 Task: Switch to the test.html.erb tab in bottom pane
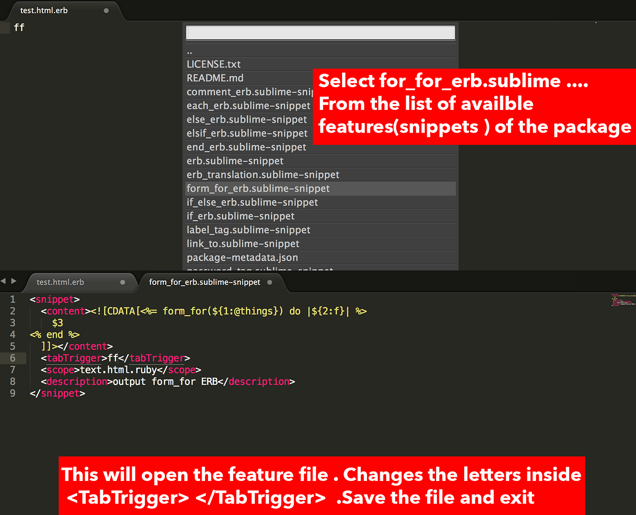(64, 282)
